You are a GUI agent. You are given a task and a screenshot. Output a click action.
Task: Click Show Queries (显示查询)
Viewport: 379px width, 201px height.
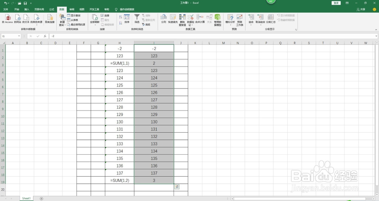(x=74, y=16)
